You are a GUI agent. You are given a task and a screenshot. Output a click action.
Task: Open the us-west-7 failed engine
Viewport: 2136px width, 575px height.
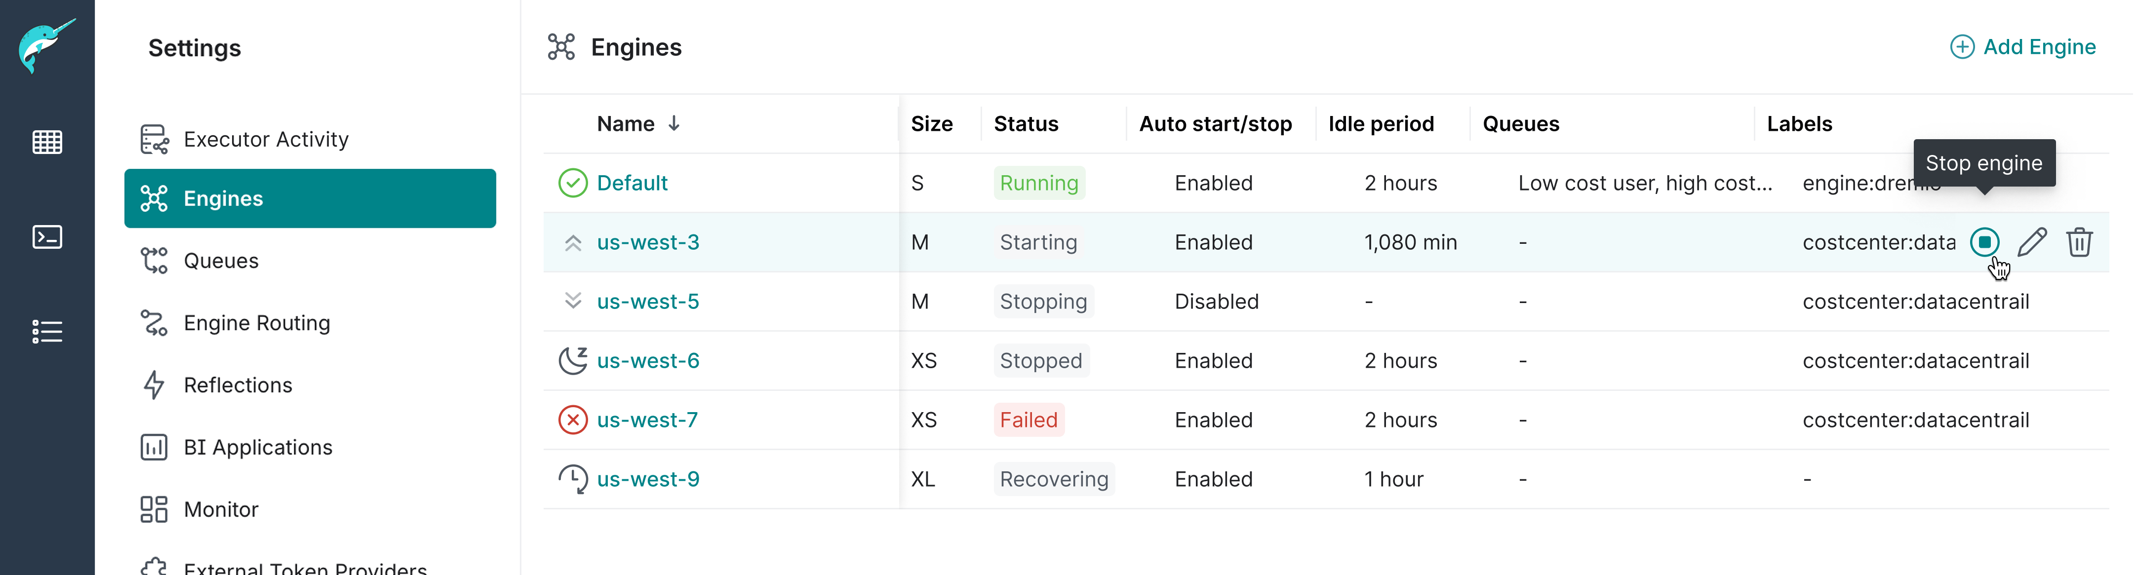[647, 420]
